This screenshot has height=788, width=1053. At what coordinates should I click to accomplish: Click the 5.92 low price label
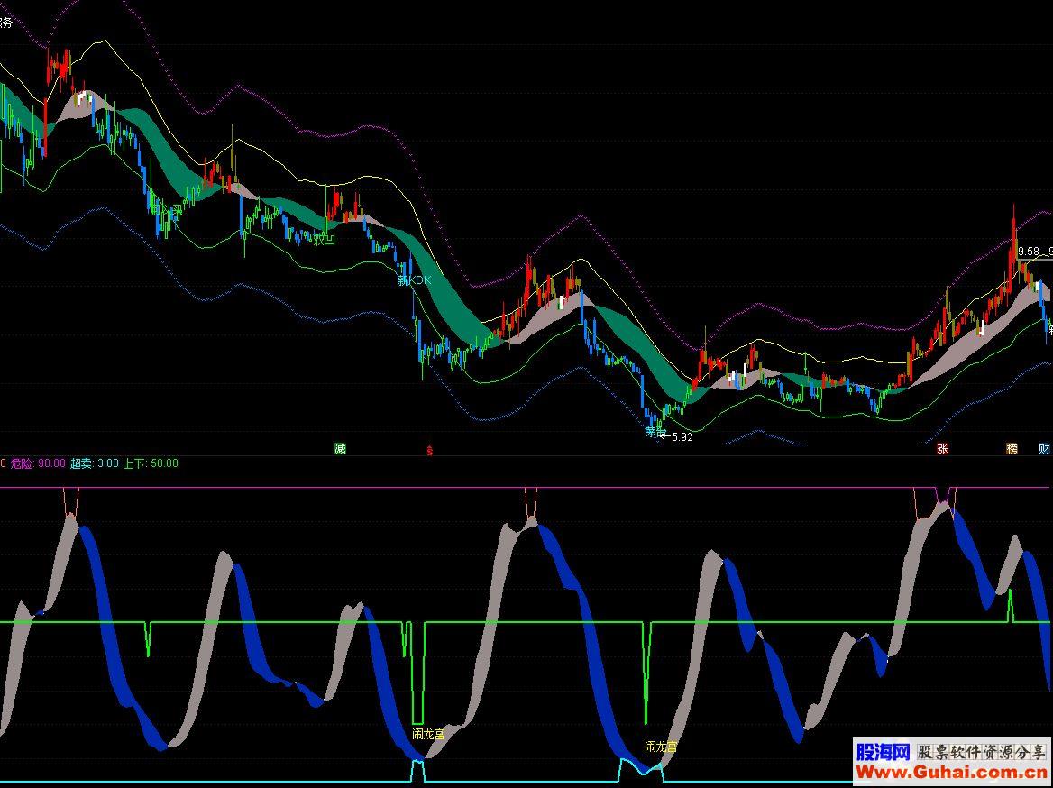(x=682, y=436)
